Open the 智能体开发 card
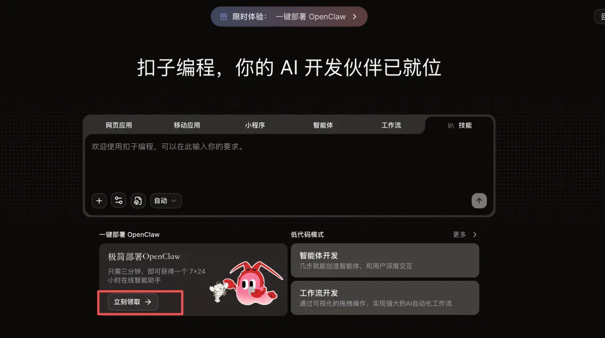The height and width of the screenshot is (338, 605). [385, 260]
